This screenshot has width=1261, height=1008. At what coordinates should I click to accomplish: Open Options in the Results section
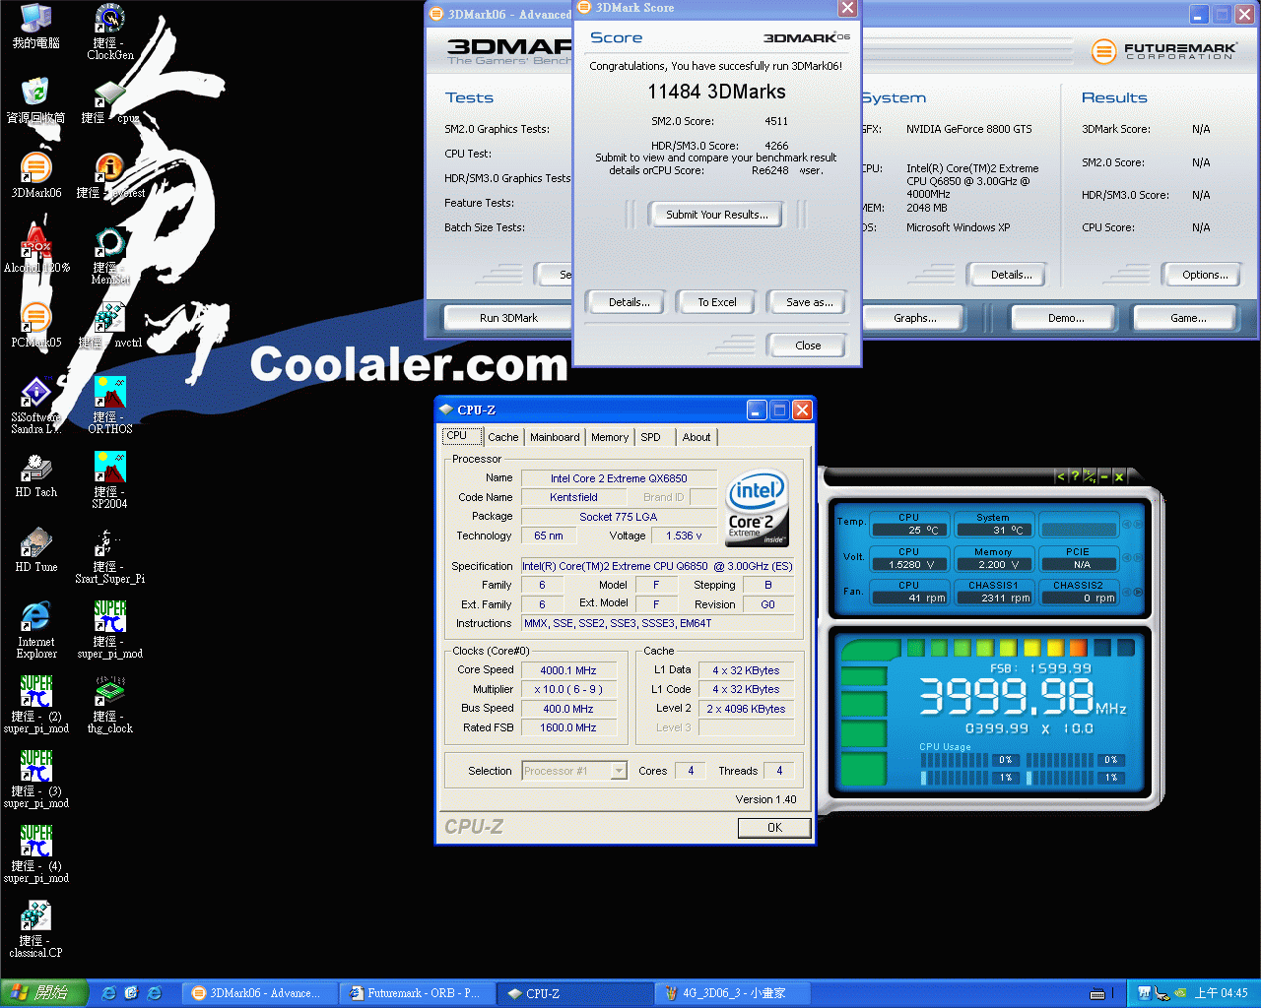[x=1204, y=275]
